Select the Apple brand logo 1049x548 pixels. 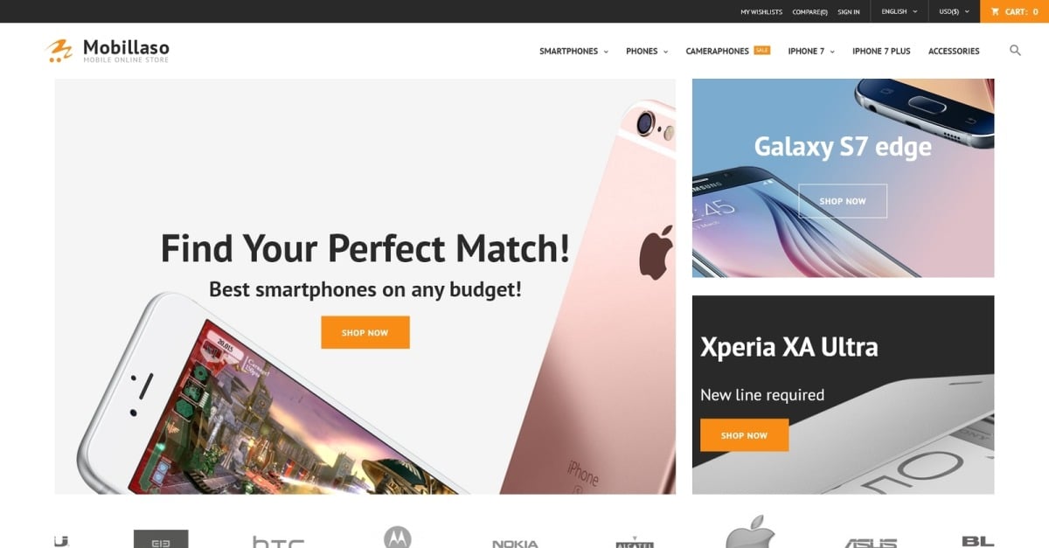(x=750, y=531)
